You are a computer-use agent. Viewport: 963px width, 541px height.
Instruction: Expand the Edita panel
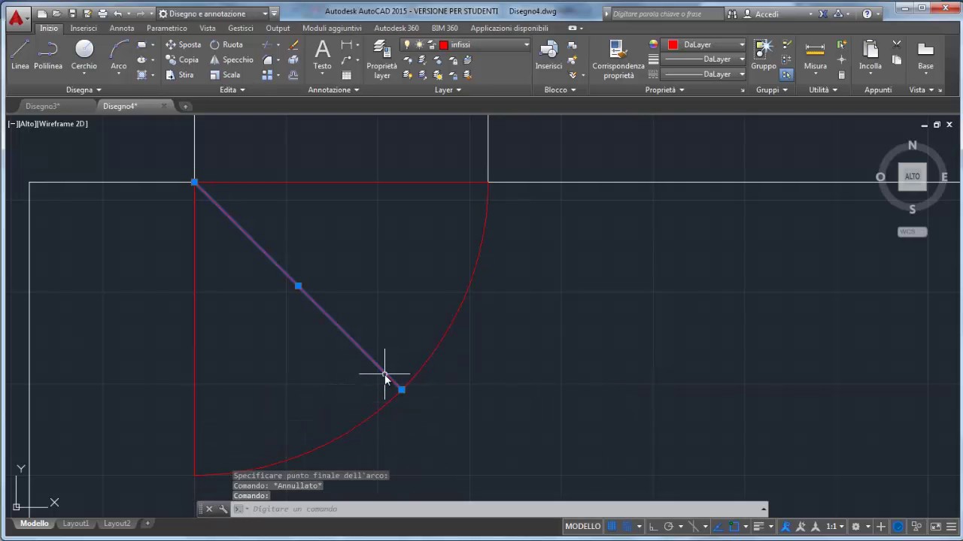(232, 89)
